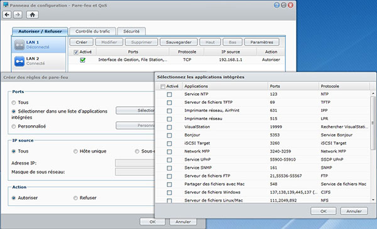Viewport: 377px width, 229px height.
Task: Open the Sécurité tab
Action: [x=131, y=31]
